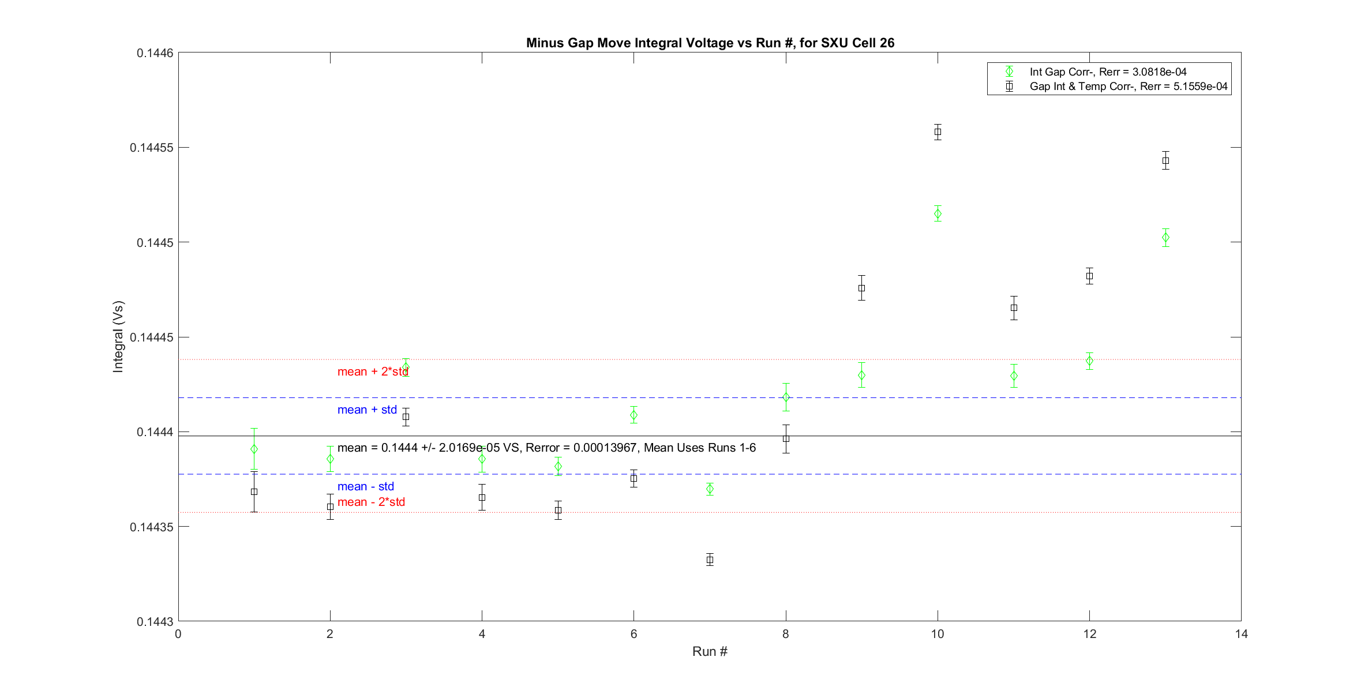Click green diamond data point at run 10

938,213
